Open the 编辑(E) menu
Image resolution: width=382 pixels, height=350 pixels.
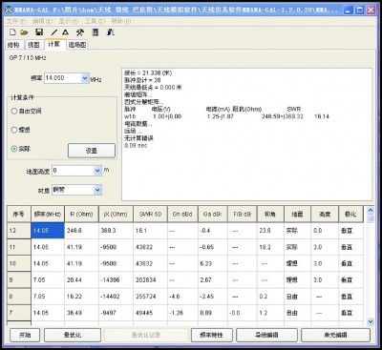(43, 21)
